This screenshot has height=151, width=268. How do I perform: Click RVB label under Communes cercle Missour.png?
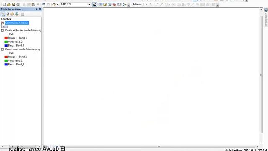[x=11, y=53]
